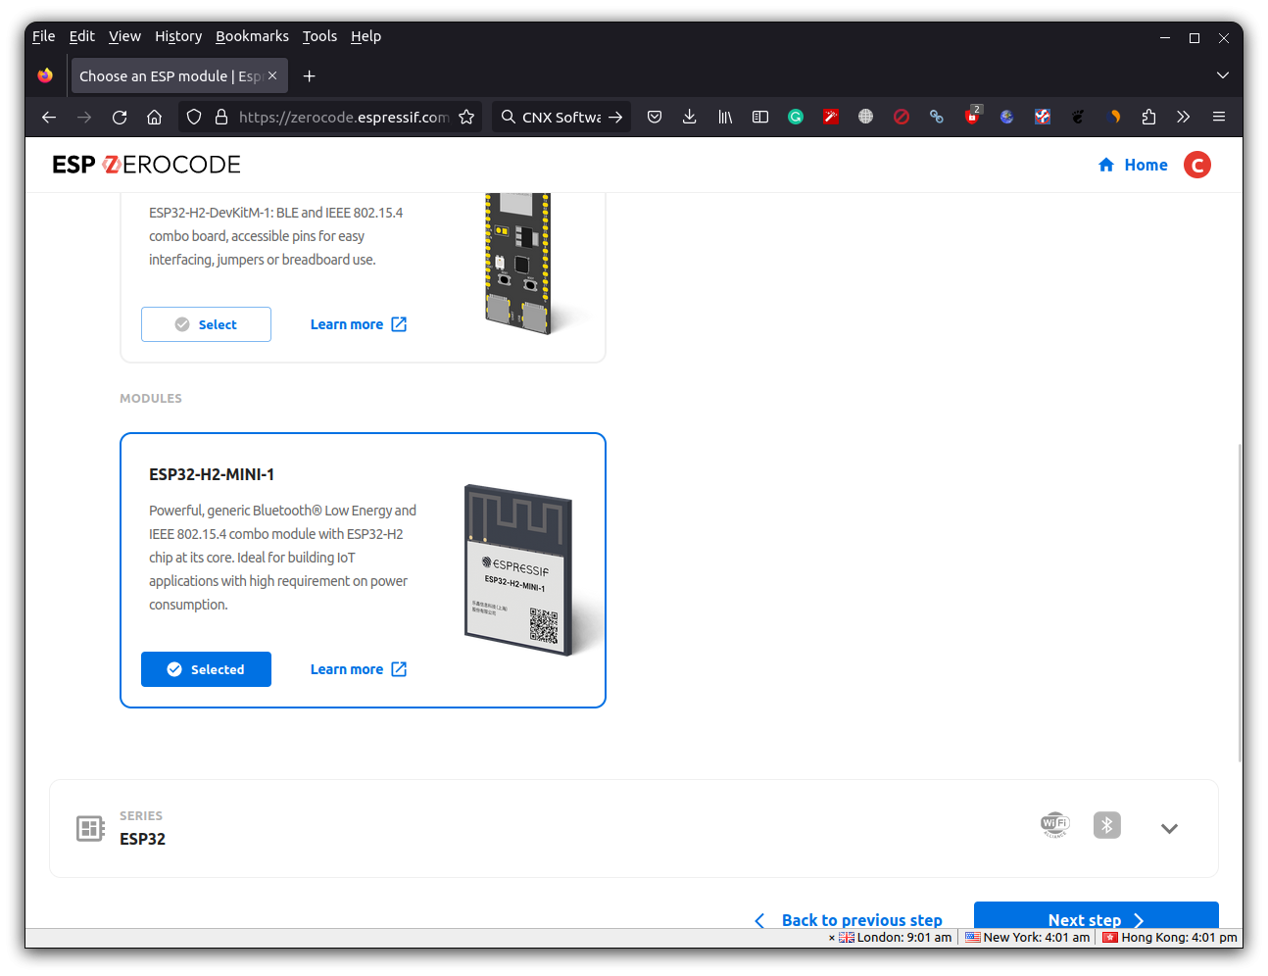Viewport: 1268px width, 976px height.
Task: Open extension with badge number 2
Action: (x=972, y=116)
